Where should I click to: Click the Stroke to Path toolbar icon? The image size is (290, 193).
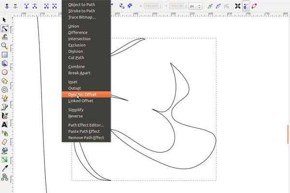coord(130,6)
